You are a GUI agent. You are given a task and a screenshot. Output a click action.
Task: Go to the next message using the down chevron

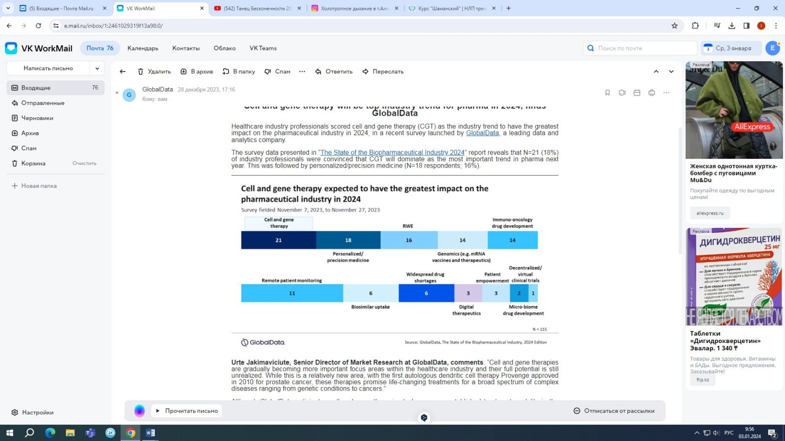pos(671,72)
